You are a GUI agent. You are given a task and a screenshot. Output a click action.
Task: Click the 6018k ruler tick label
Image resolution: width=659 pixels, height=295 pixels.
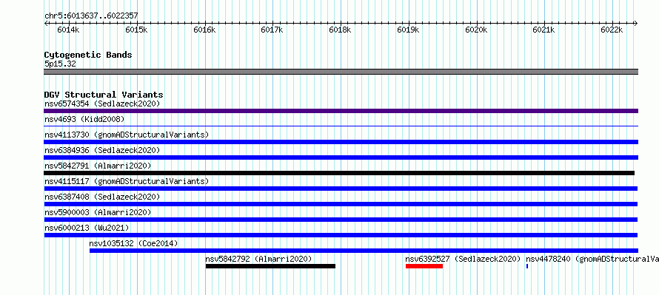click(340, 30)
